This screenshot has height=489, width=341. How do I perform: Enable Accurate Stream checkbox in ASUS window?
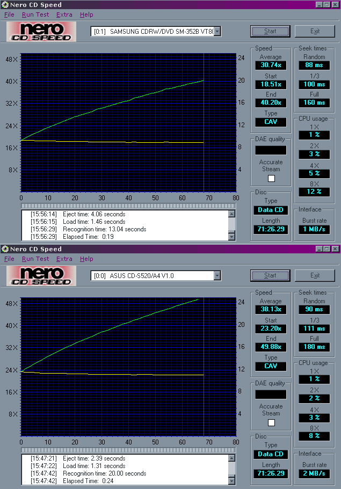[x=271, y=422]
